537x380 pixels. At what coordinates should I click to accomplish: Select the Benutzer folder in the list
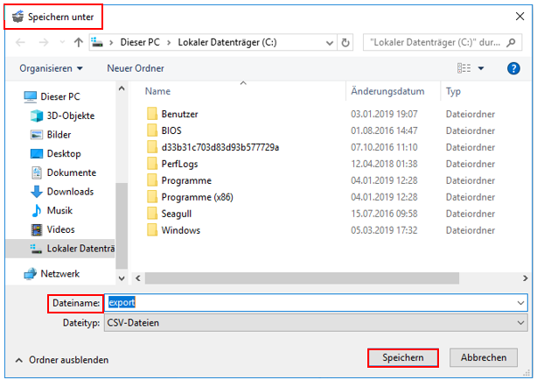(x=180, y=114)
